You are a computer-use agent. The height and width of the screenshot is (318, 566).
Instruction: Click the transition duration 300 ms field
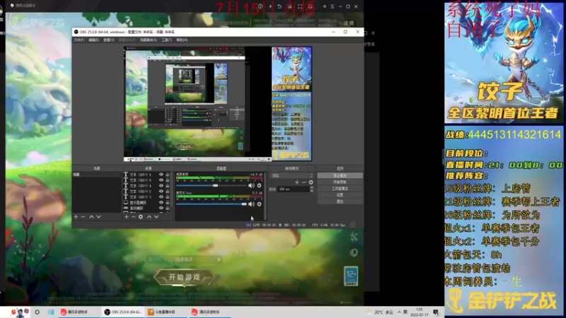[294, 189]
